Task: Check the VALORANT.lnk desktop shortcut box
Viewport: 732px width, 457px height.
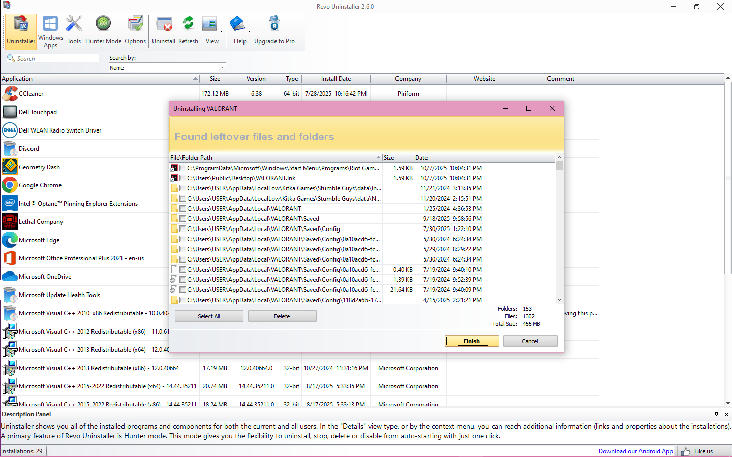Action: [182, 178]
